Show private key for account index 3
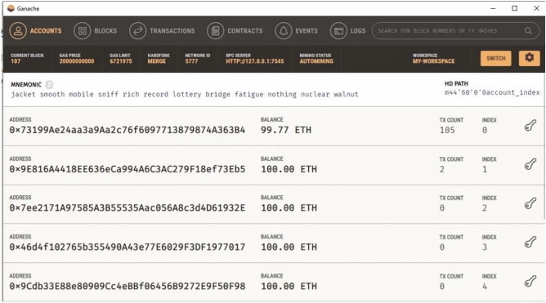This screenshot has height=303, width=546. pos(530,243)
